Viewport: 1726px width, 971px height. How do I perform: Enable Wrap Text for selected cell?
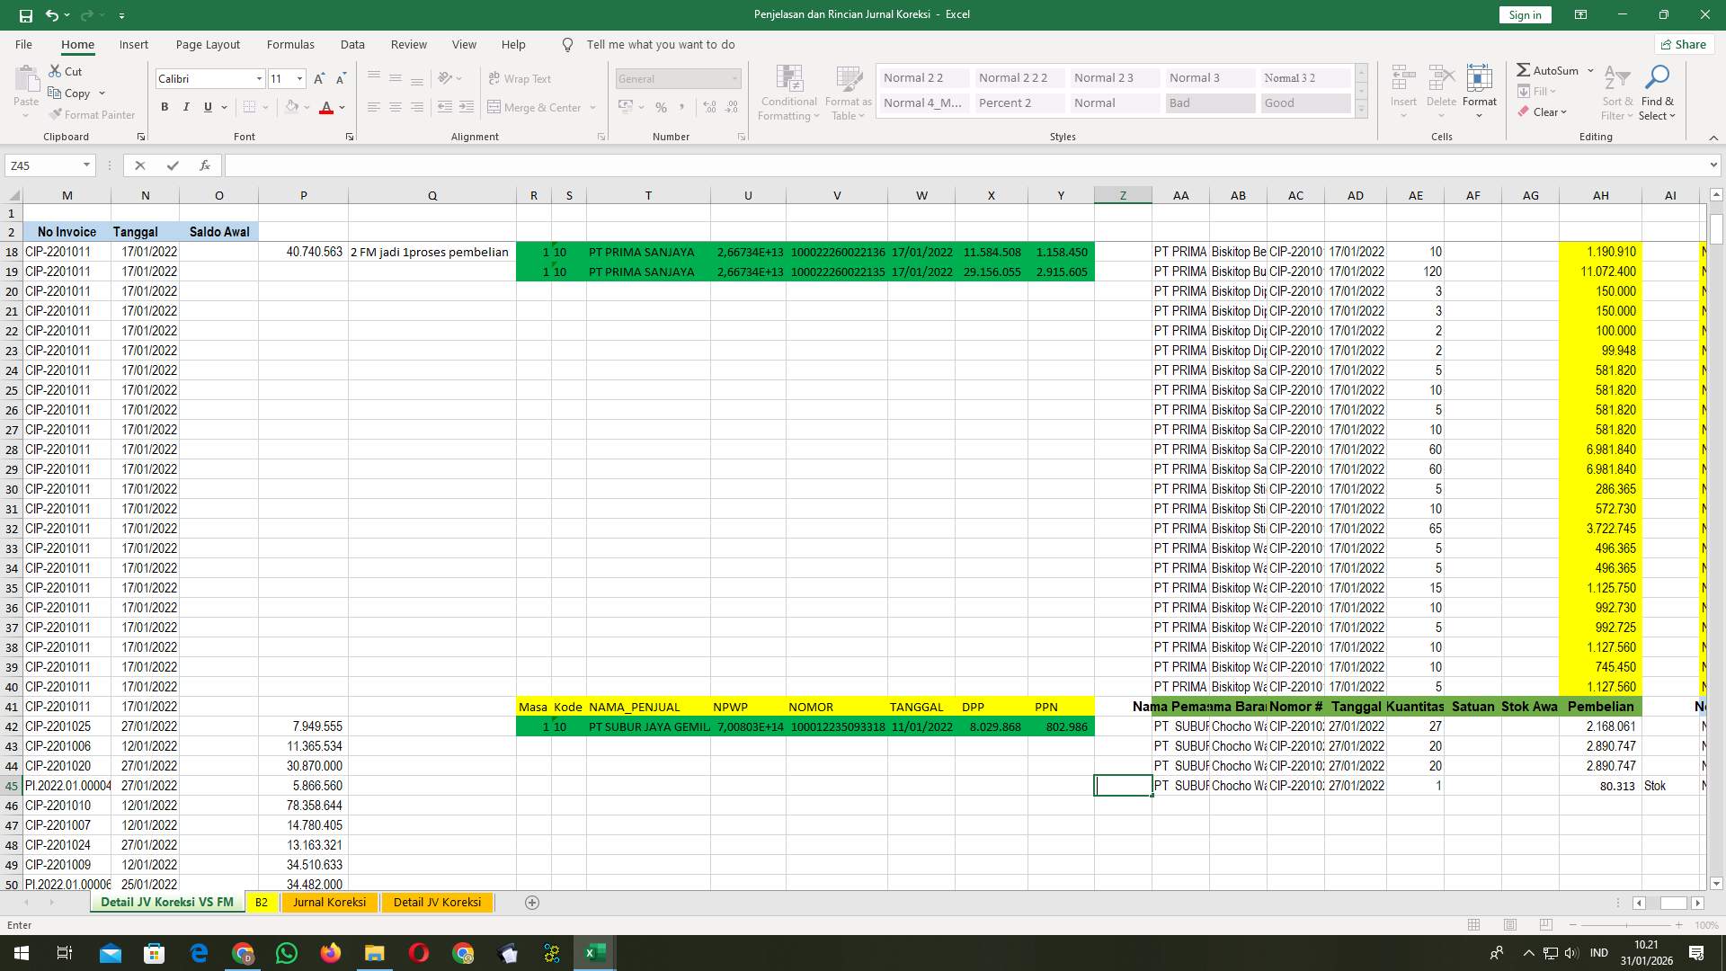tap(520, 78)
